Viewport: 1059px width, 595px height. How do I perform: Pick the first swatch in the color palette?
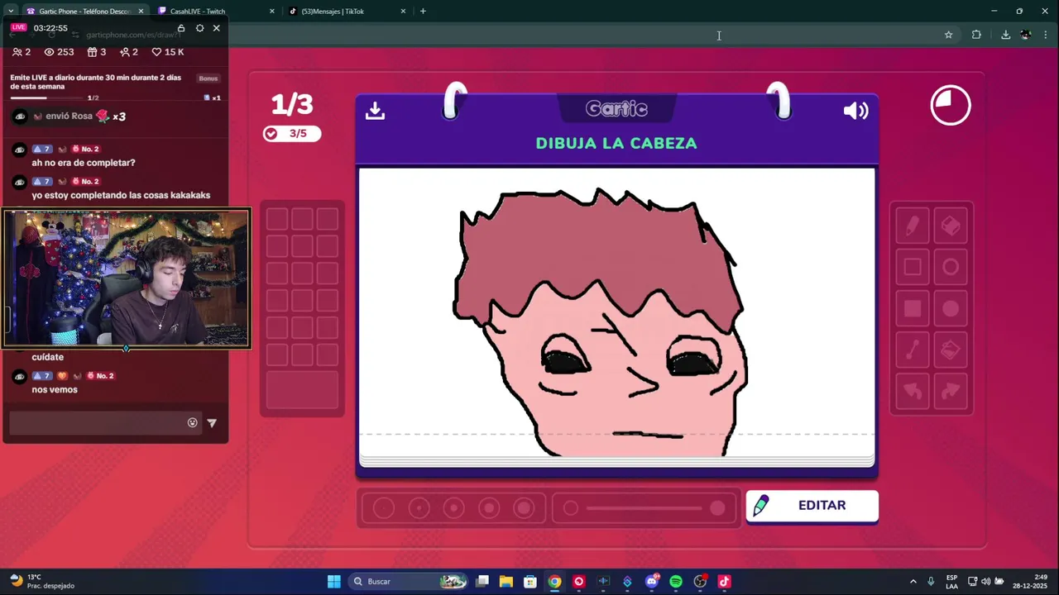(x=277, y=219)
